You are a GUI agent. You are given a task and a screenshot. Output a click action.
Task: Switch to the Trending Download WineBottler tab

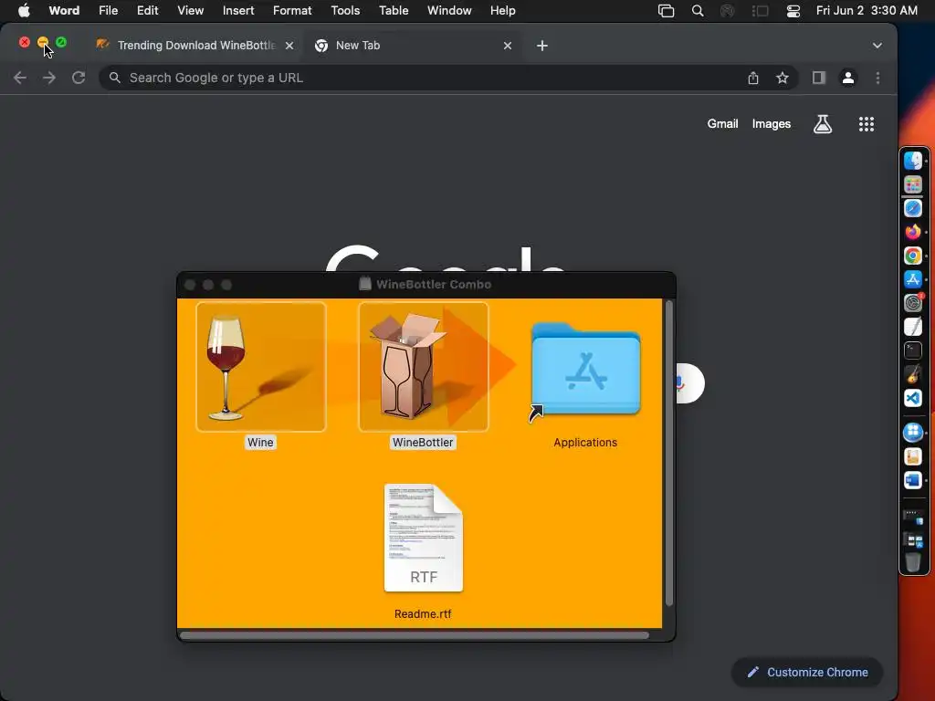pyautogui.click(x=194, y=46)
